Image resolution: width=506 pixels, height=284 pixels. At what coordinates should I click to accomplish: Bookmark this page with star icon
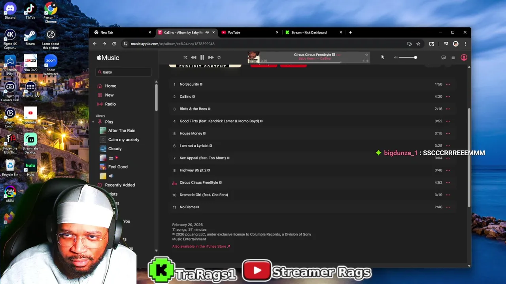point(418,44)
